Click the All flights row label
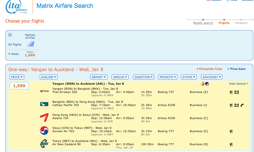 [x=15, y=44]
